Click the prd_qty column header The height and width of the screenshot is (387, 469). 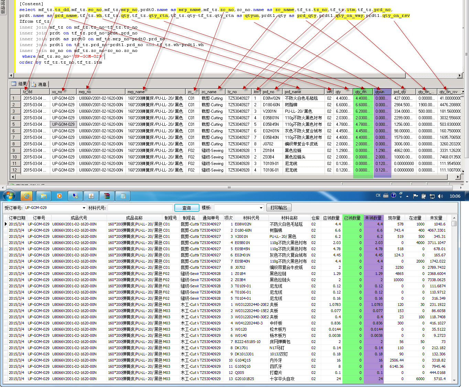(x=404, y=92)
